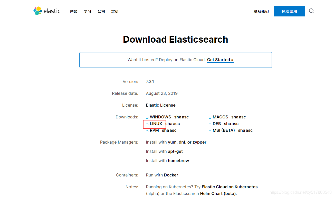Download the MACOS package
Viewport: 334px width, 197px height.
[220, 117]
